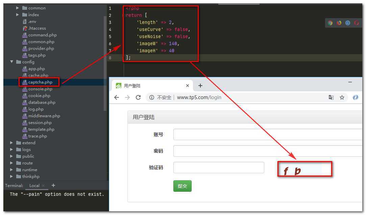Click the 提交 submit button

[182, 186]
